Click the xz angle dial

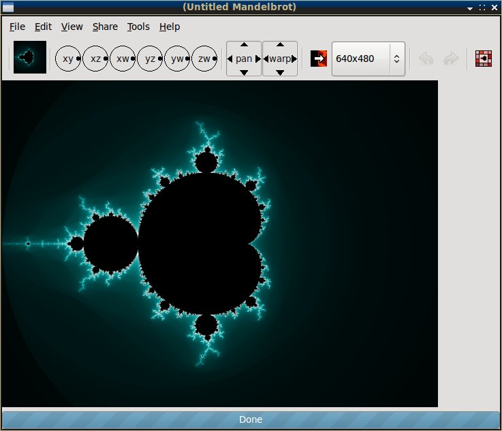tap(95, 59)
